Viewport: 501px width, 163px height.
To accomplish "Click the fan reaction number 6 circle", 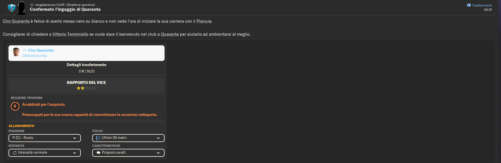I will [15, 106].
